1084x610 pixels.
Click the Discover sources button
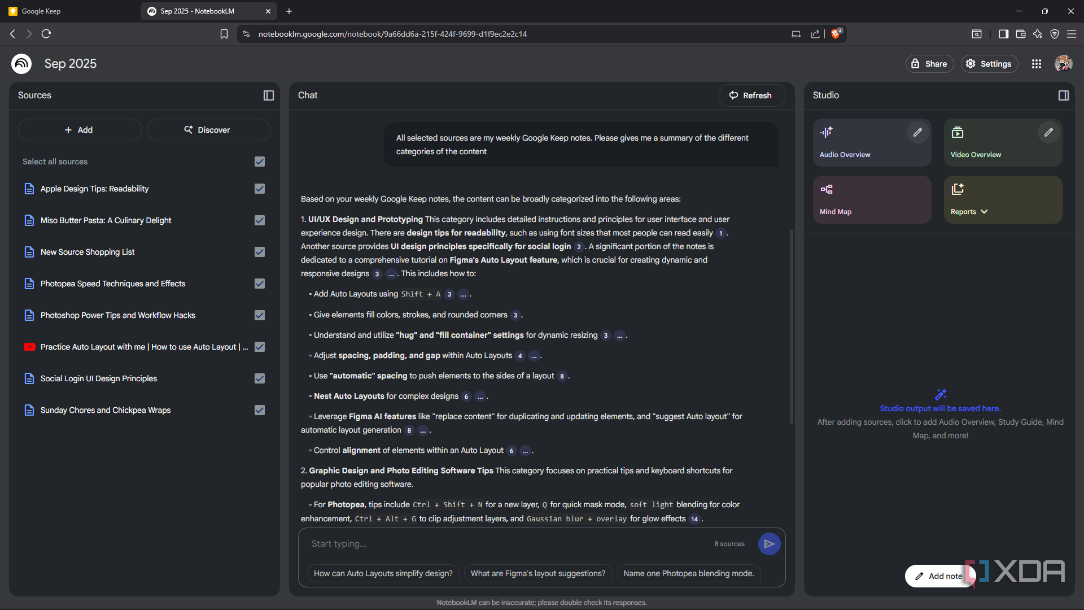208,130
